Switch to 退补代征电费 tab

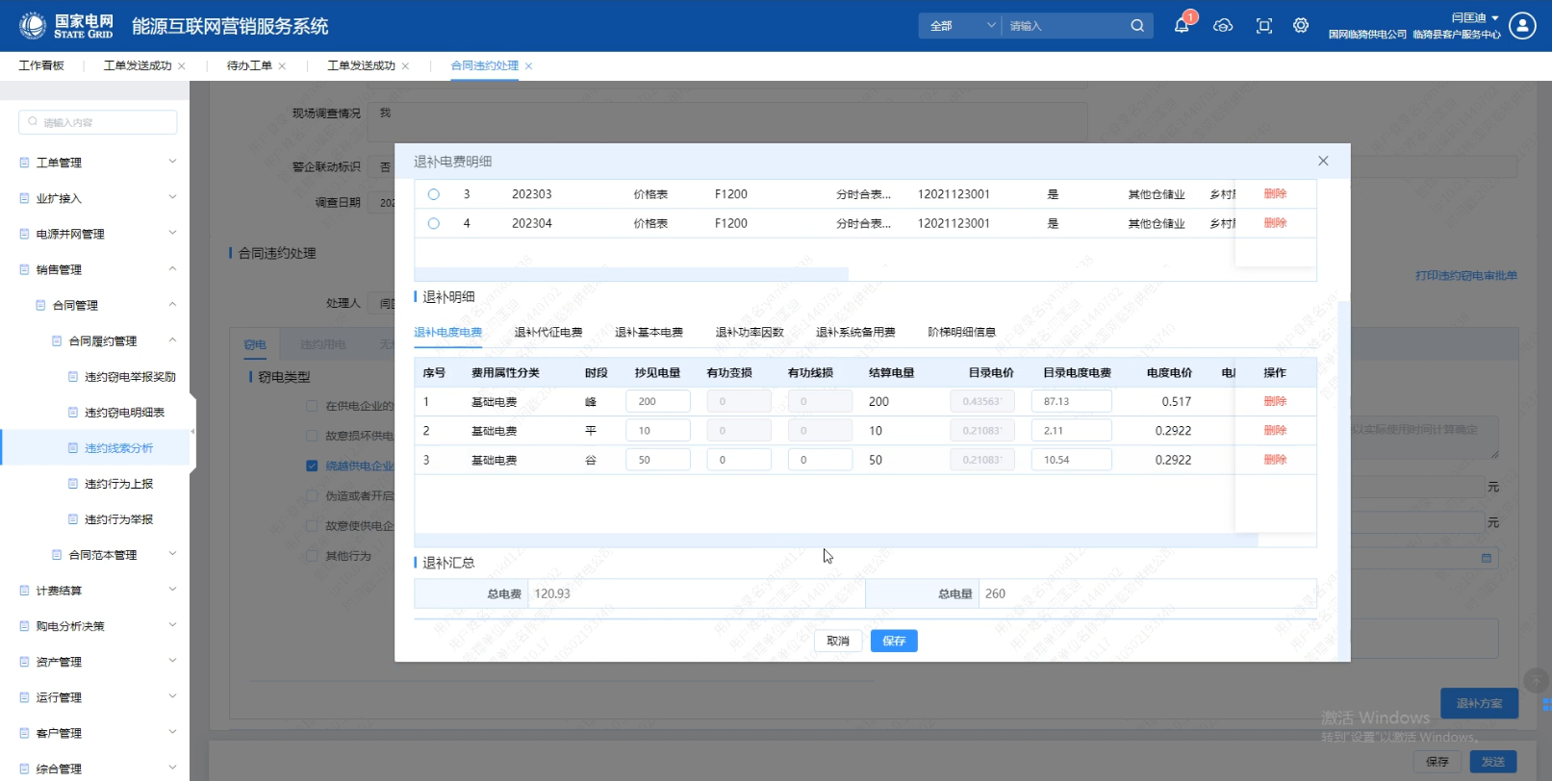point(548,333)
